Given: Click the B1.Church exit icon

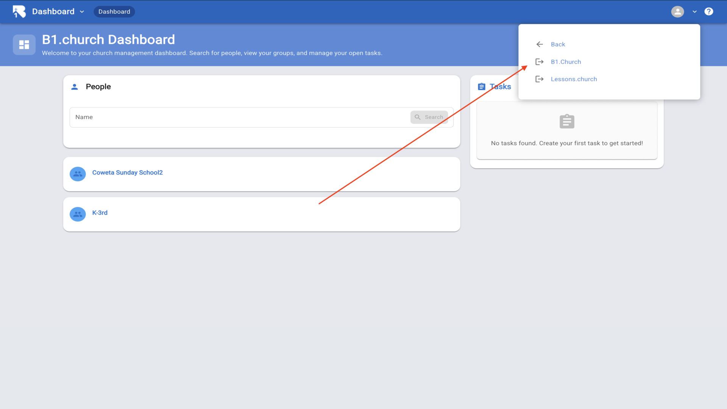Looking at the screenshot, I should (x=540, y=62).
